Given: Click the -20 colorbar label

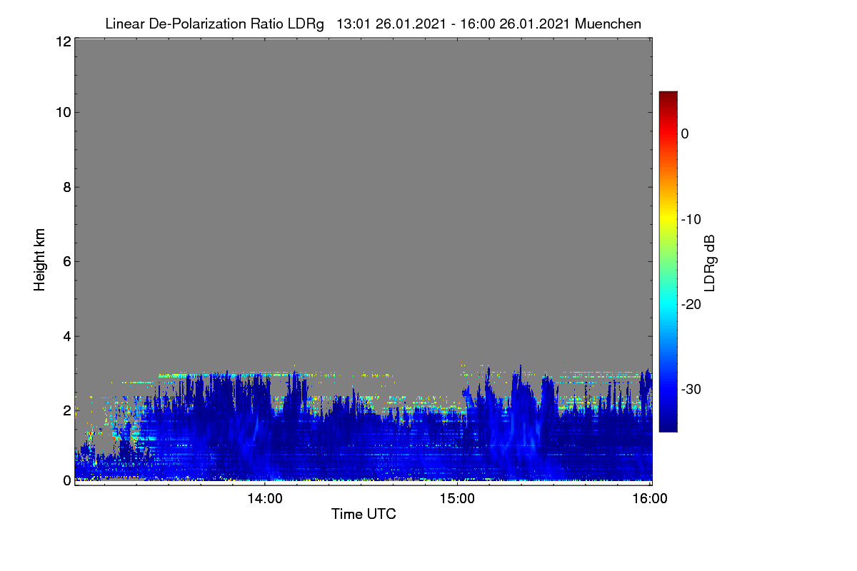Looking at the screenshot, I should coord(691,304).
